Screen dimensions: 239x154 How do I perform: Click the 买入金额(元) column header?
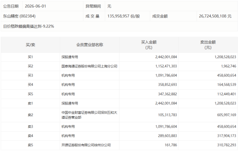click(x=149, y=45)
